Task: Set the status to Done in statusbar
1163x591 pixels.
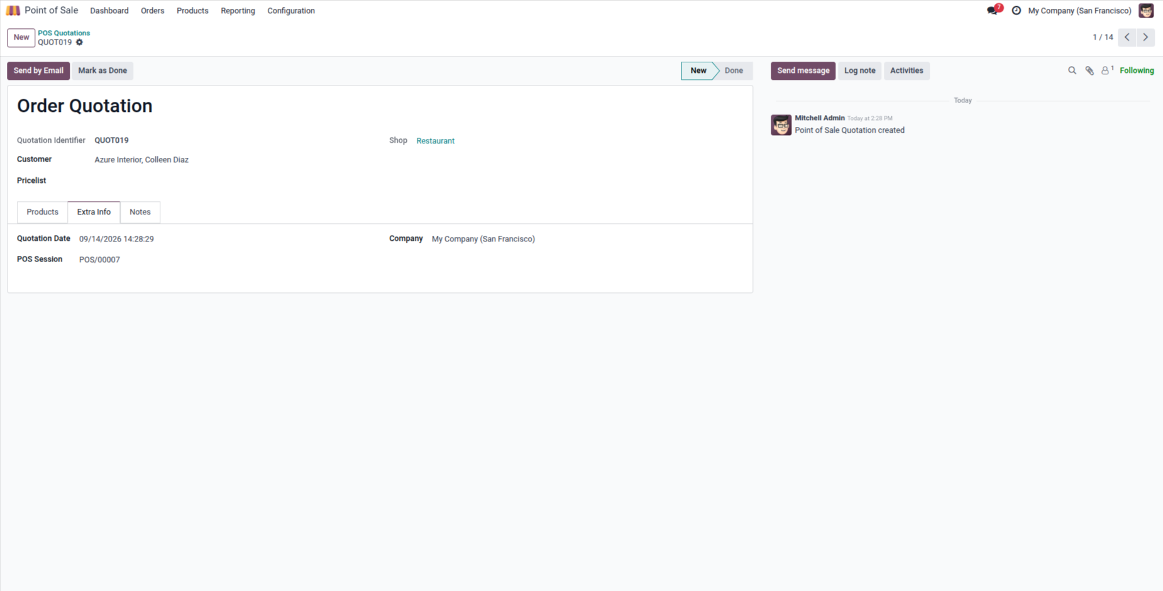Action: [733, 70]
